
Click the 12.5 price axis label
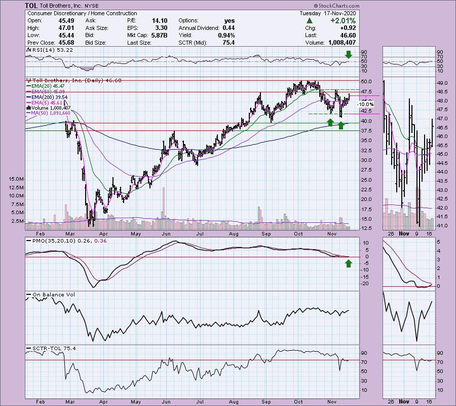[366, 228]
